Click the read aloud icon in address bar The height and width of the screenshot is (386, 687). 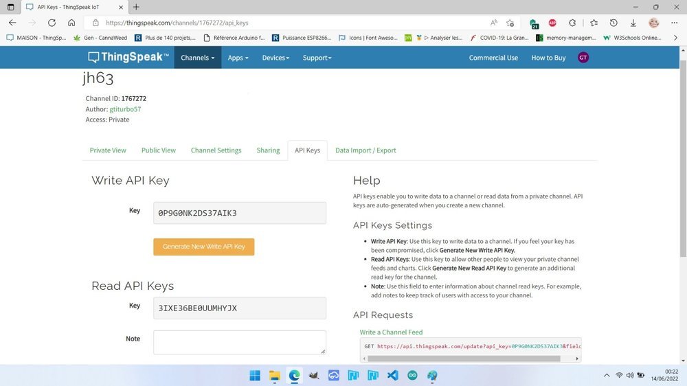tap(494, 23)
